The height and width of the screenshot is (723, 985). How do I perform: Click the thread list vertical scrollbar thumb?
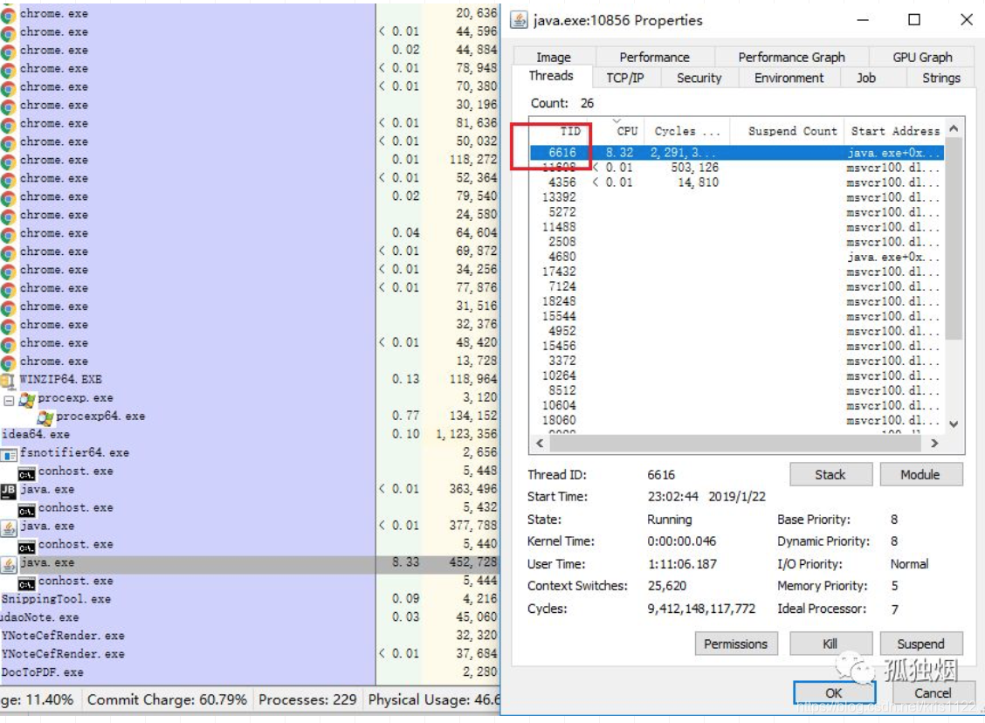point(954,238)
